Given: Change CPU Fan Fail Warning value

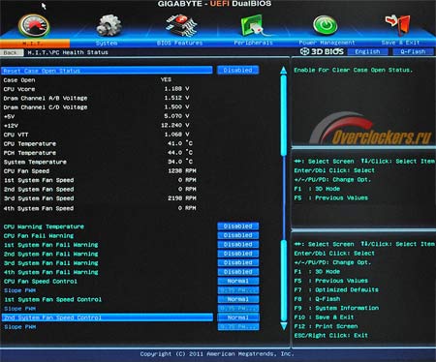Looking at the screenshot, I should pyautogui.click(x=237, y=235).
